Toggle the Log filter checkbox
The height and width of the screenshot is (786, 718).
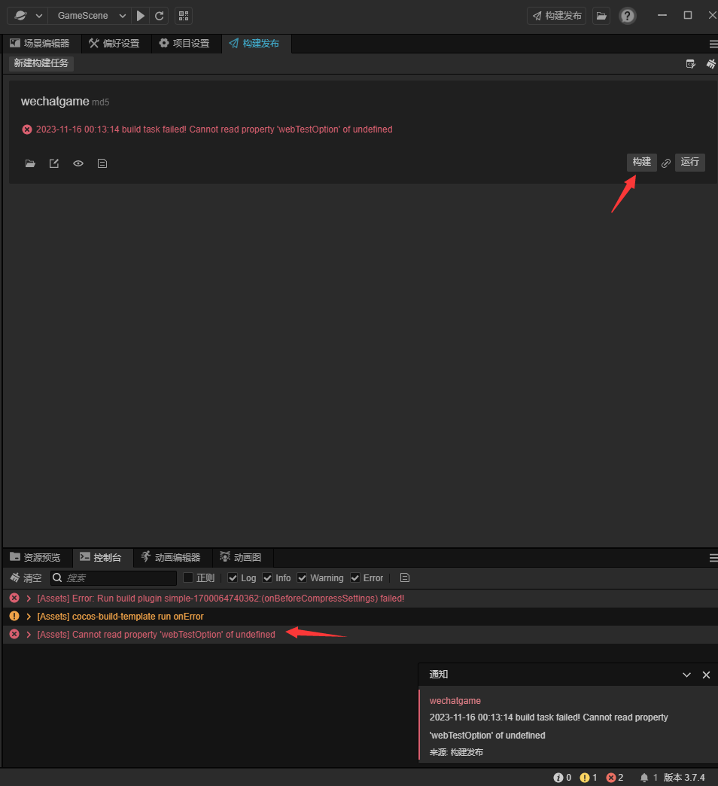[233, 577]
